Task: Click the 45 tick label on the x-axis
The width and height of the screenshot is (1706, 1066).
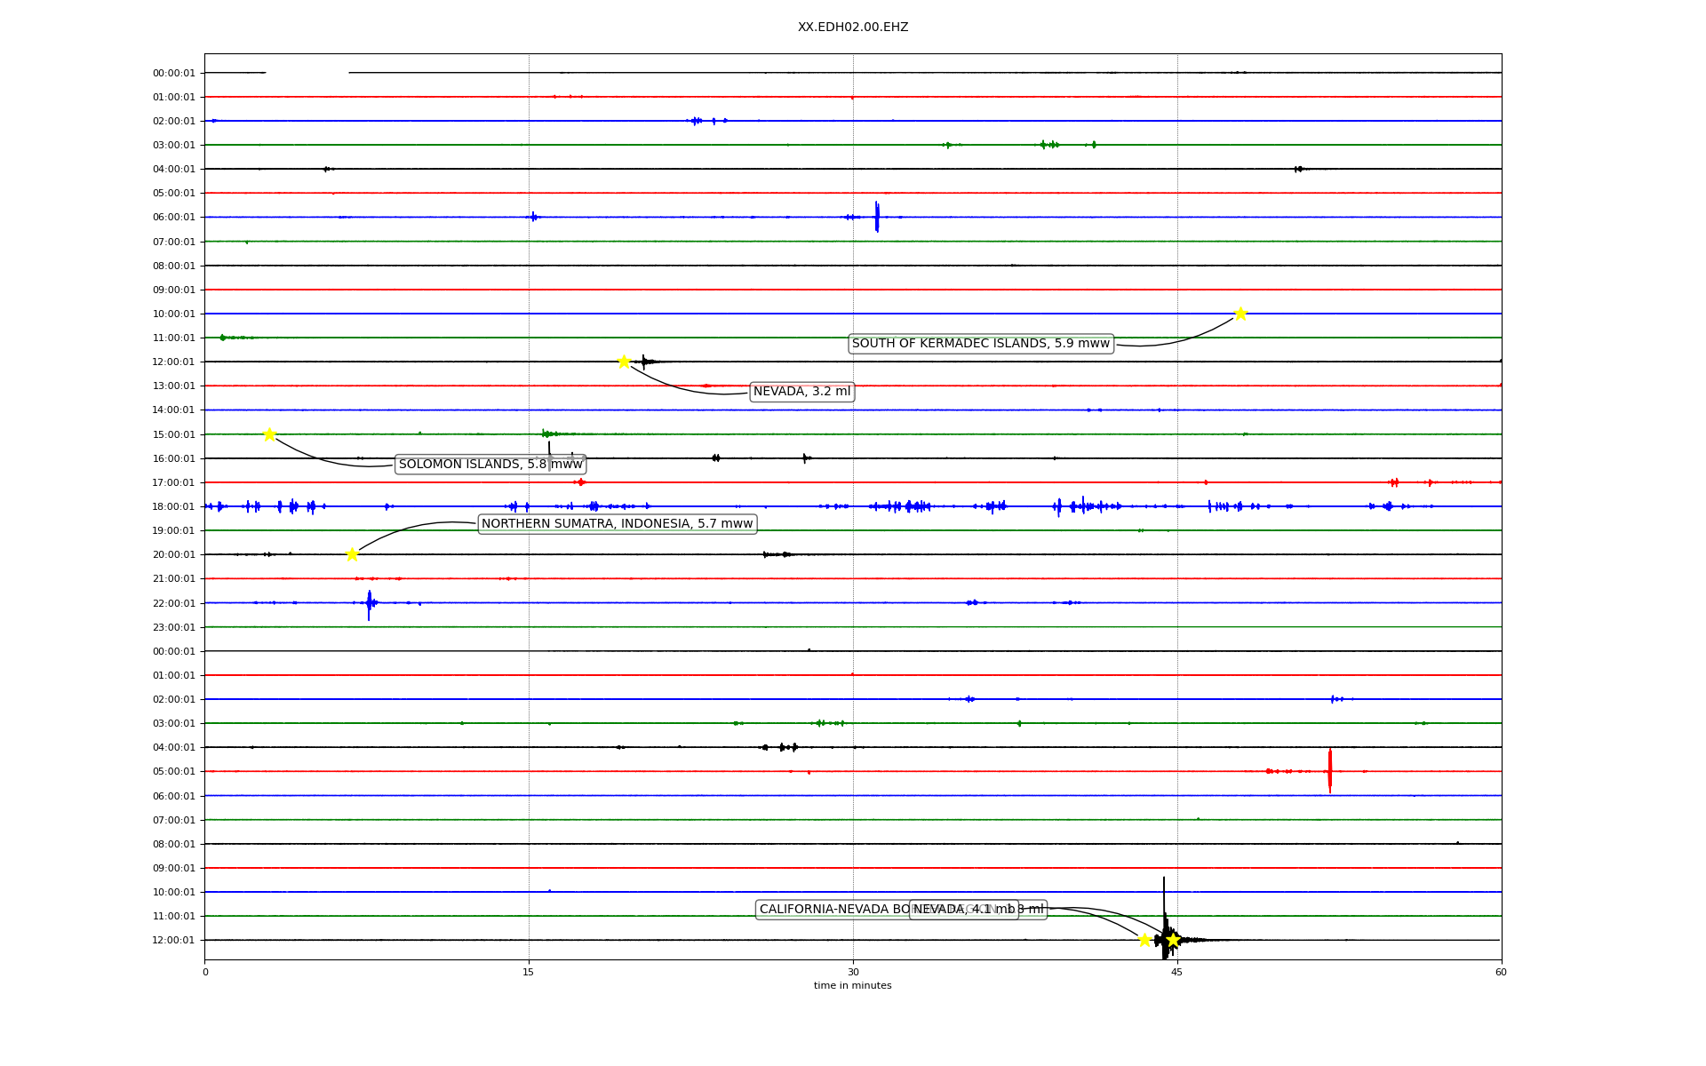Action: (x=1176, y=973)
